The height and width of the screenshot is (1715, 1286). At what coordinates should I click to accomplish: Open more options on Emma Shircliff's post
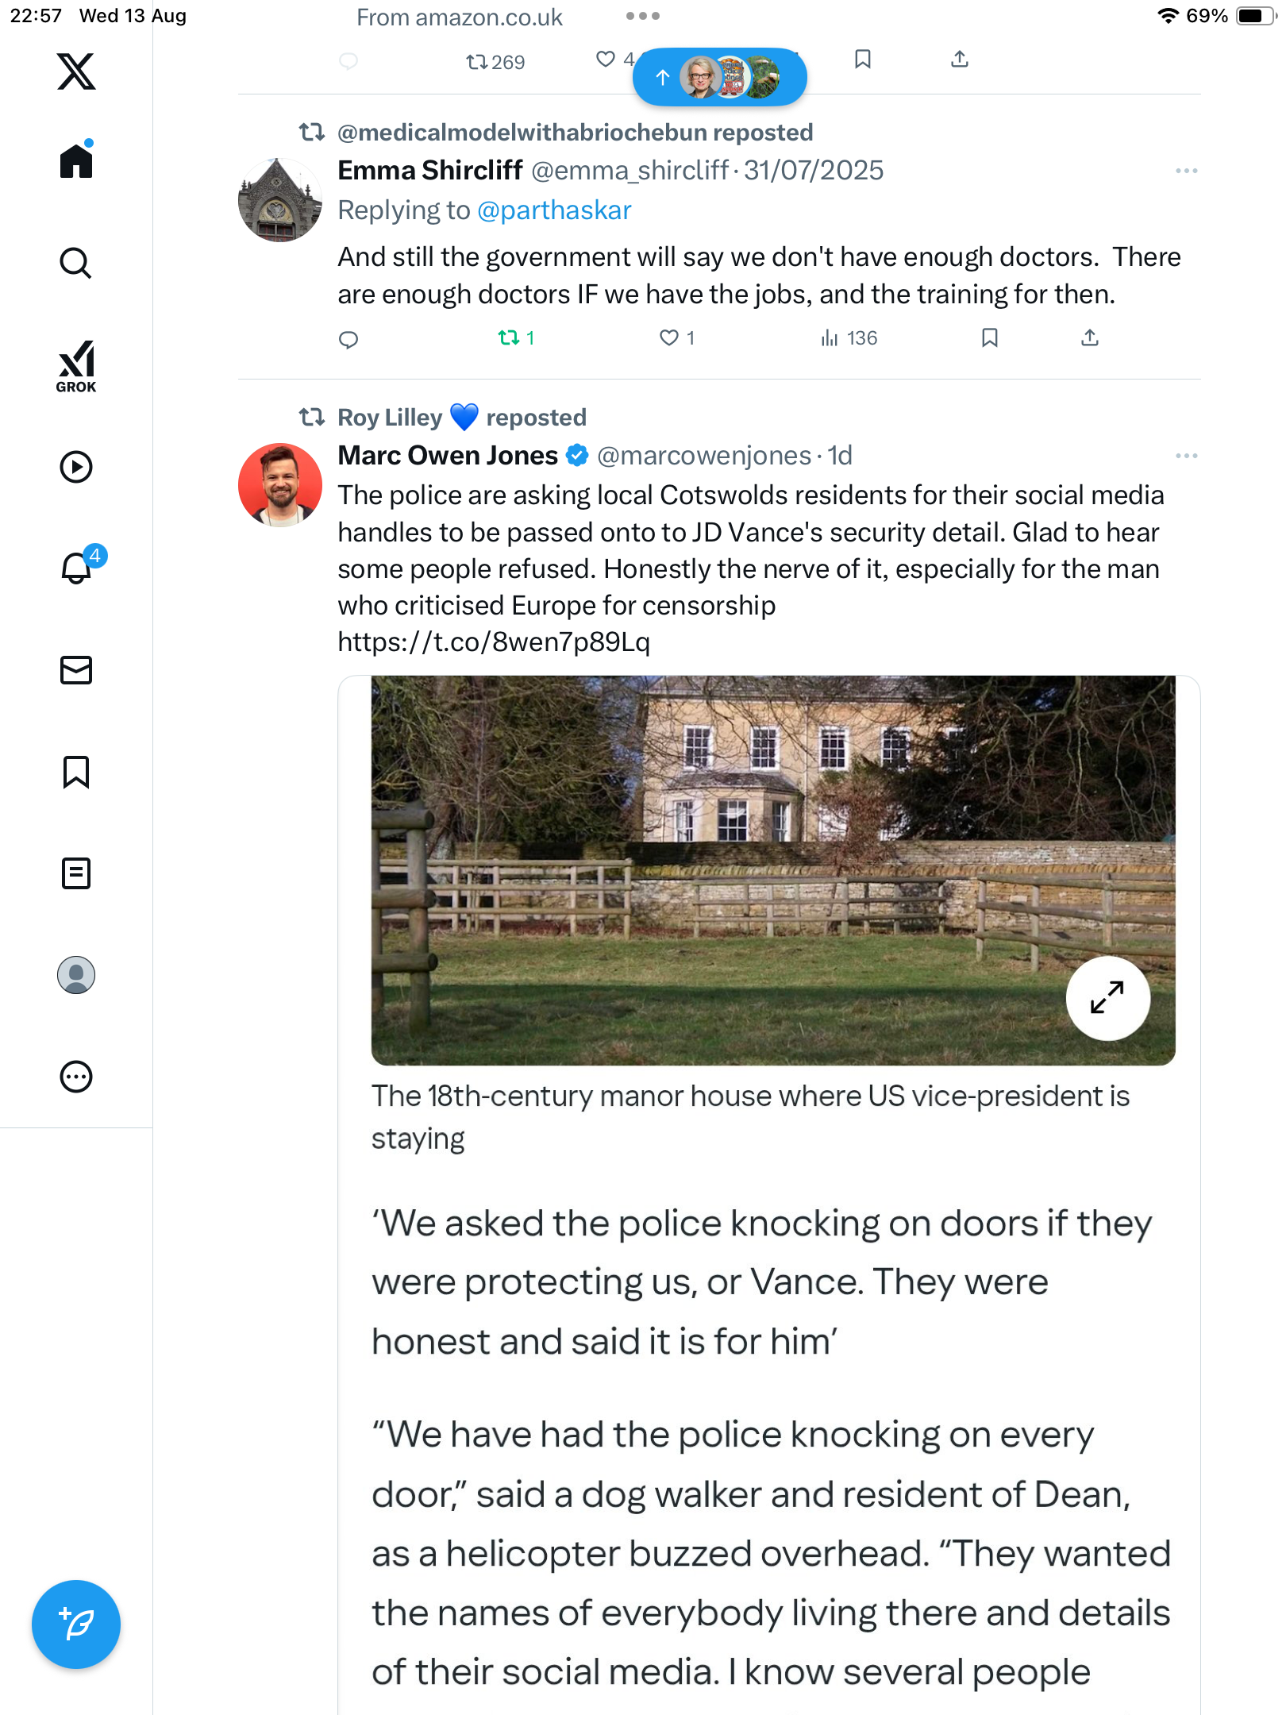[x=1186, y=171]
